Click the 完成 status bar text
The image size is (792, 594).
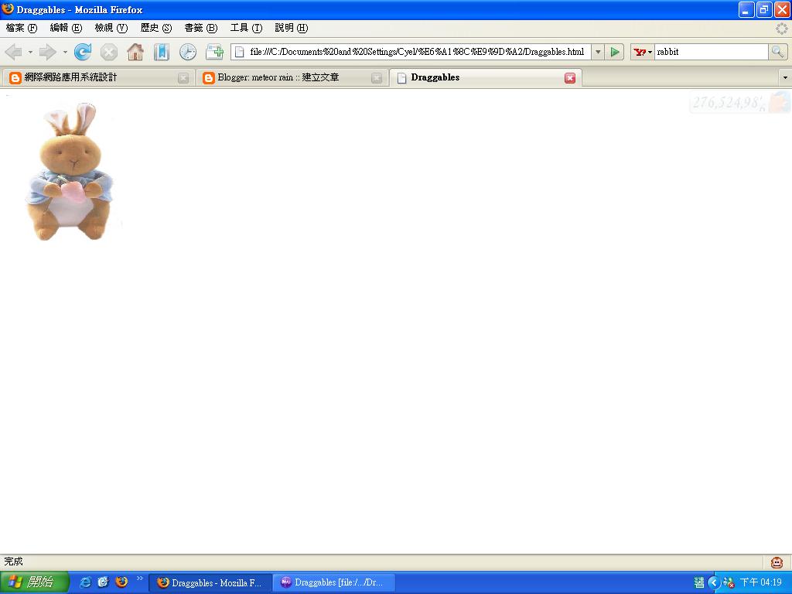13,562
